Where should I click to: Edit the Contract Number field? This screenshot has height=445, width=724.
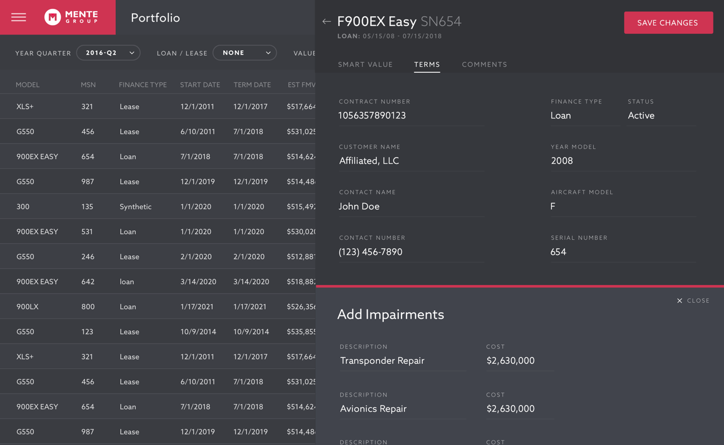(x=410, y=116)
